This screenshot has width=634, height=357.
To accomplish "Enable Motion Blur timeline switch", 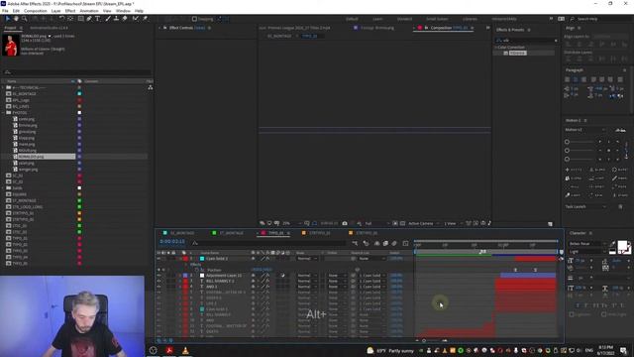I will (x=394, y=243).
